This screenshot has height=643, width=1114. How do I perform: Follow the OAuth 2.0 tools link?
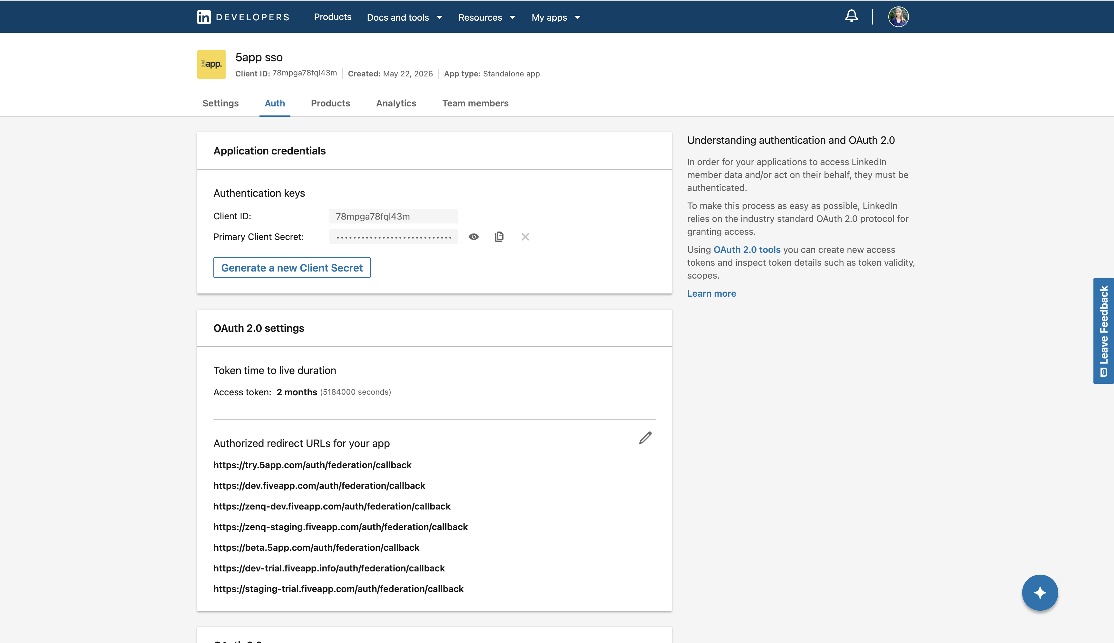pos(747,250)
